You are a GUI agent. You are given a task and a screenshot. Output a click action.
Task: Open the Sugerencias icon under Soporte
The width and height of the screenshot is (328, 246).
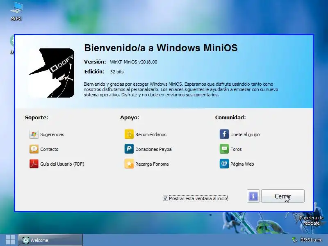click(34, 134)
